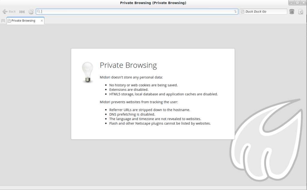Go back with the Back button
Image resolution: width=307 pixels, height=190 pixels.
[x=9, y=12]
